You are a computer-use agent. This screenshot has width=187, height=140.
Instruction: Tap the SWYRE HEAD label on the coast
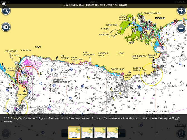click(117, 69)
